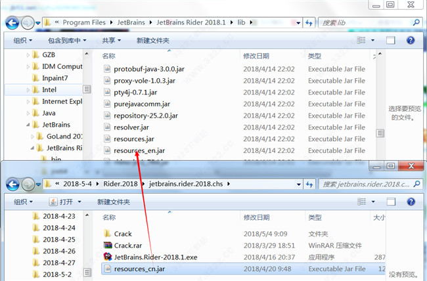The width and height of the screenshot is (427, 281).
Task: Open address history dropdown in lib window
Action: click(298, 23)
